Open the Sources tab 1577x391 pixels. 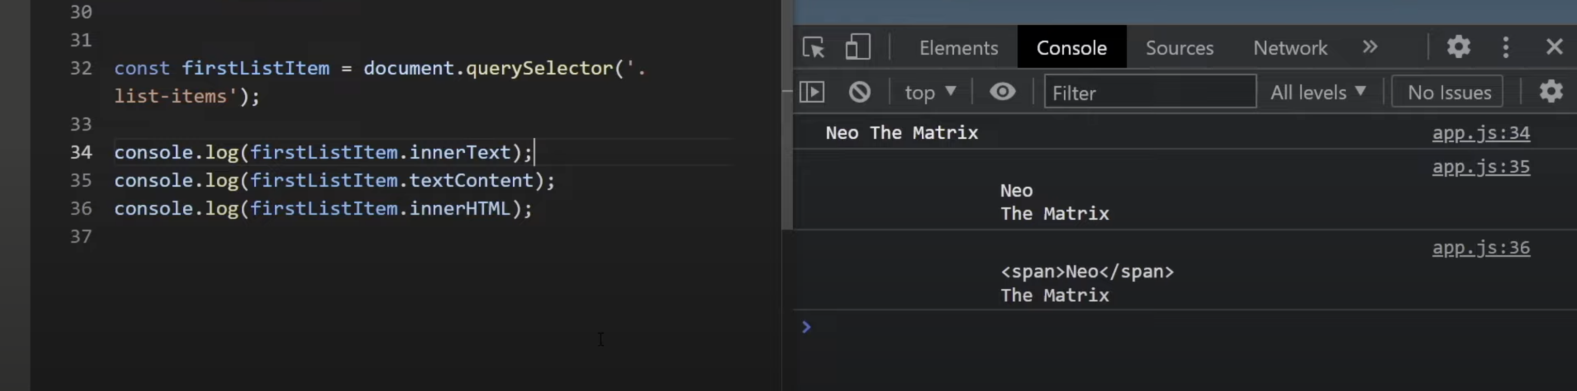(1179, 48)
